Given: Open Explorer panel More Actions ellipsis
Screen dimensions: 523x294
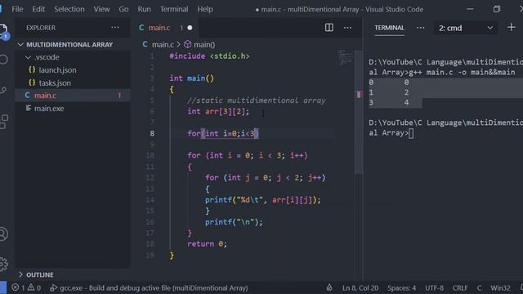Looking at the screenshot, I should click(115, 28).
